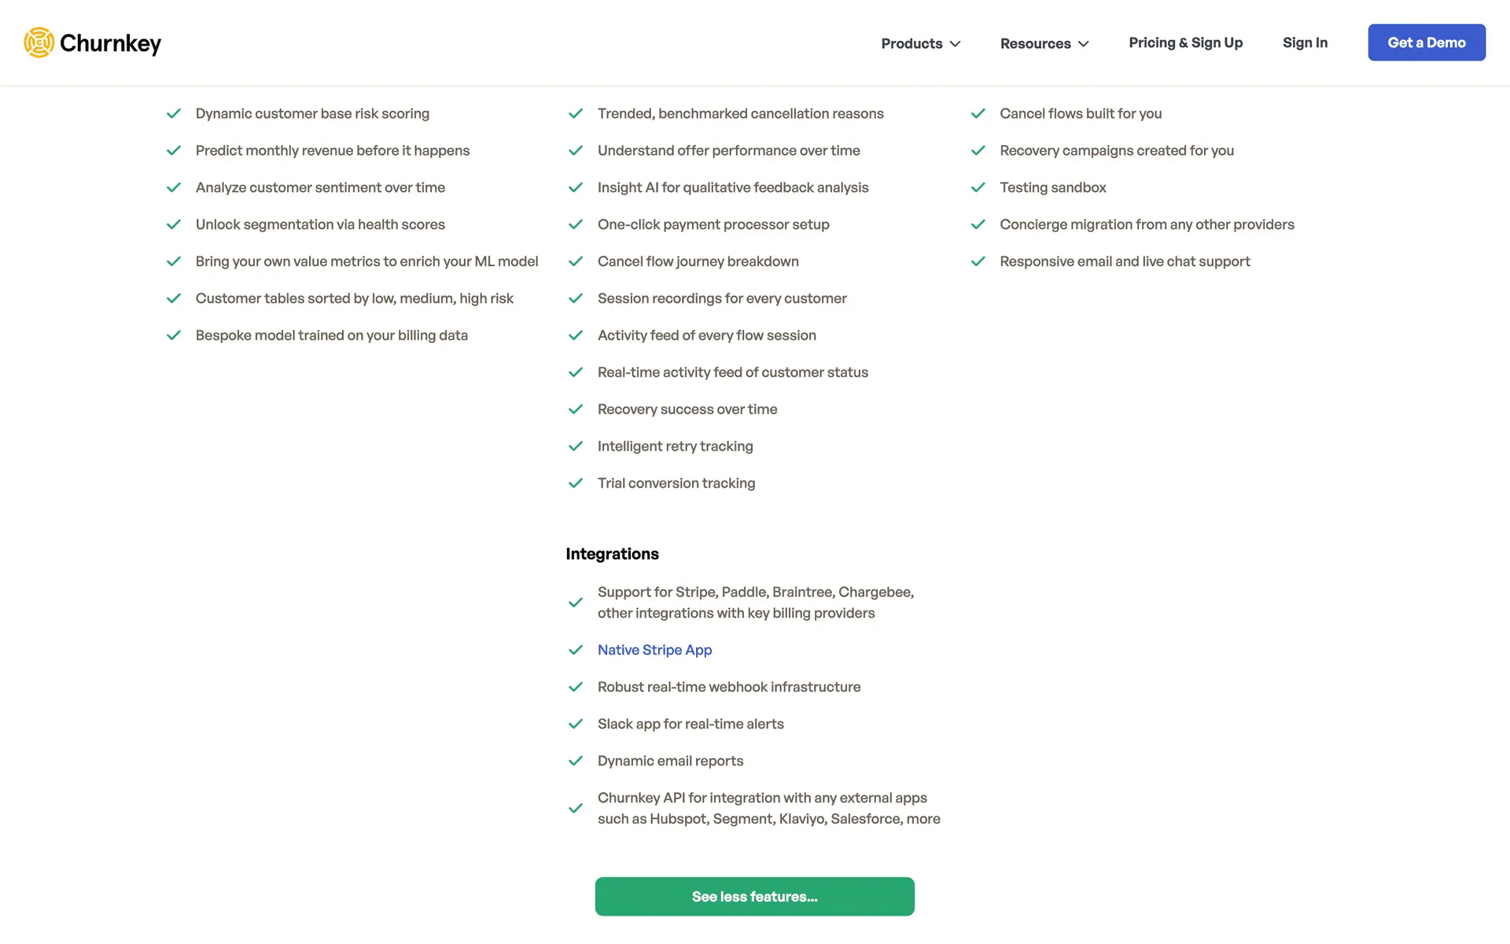Viewport: 1510px width, 944px height.
Task: Expand the Products dropdown chevron
Action: [x=956, y=44]
